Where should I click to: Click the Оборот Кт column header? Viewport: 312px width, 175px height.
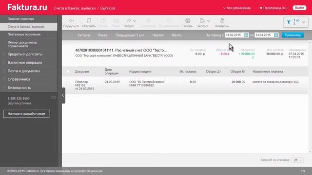click(238, 71)
